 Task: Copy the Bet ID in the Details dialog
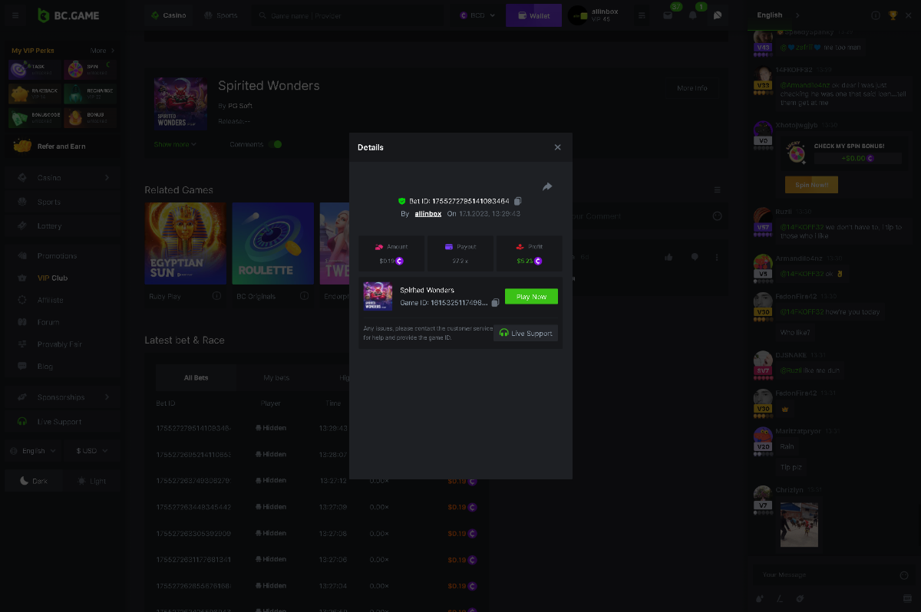[518, 201]
